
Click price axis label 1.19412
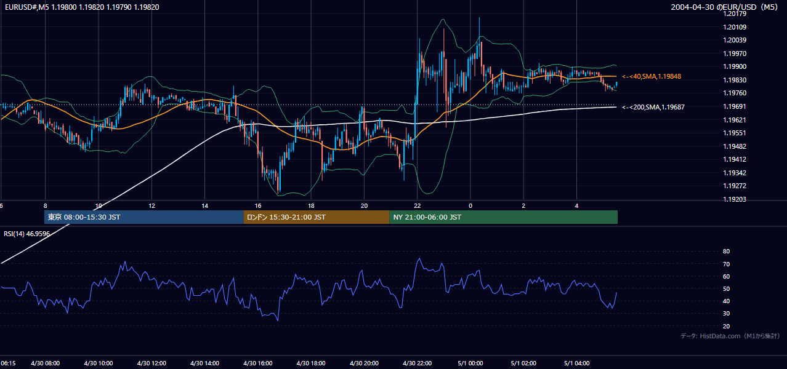735,159
